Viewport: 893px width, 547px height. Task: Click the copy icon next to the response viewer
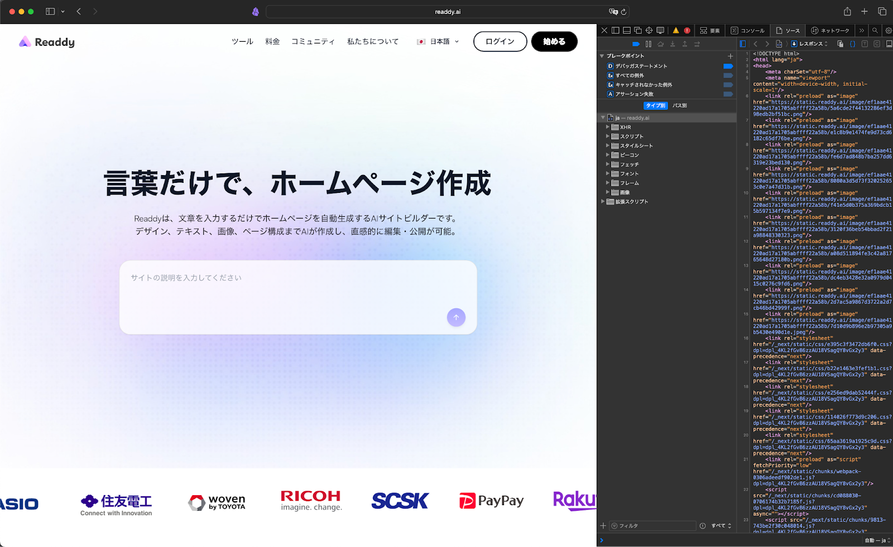pyautogui.click(x=841, y=43)
